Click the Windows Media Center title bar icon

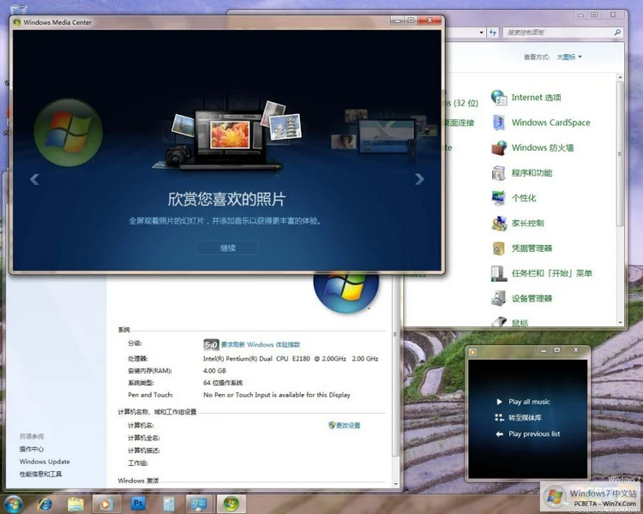[x=17, y=22]
